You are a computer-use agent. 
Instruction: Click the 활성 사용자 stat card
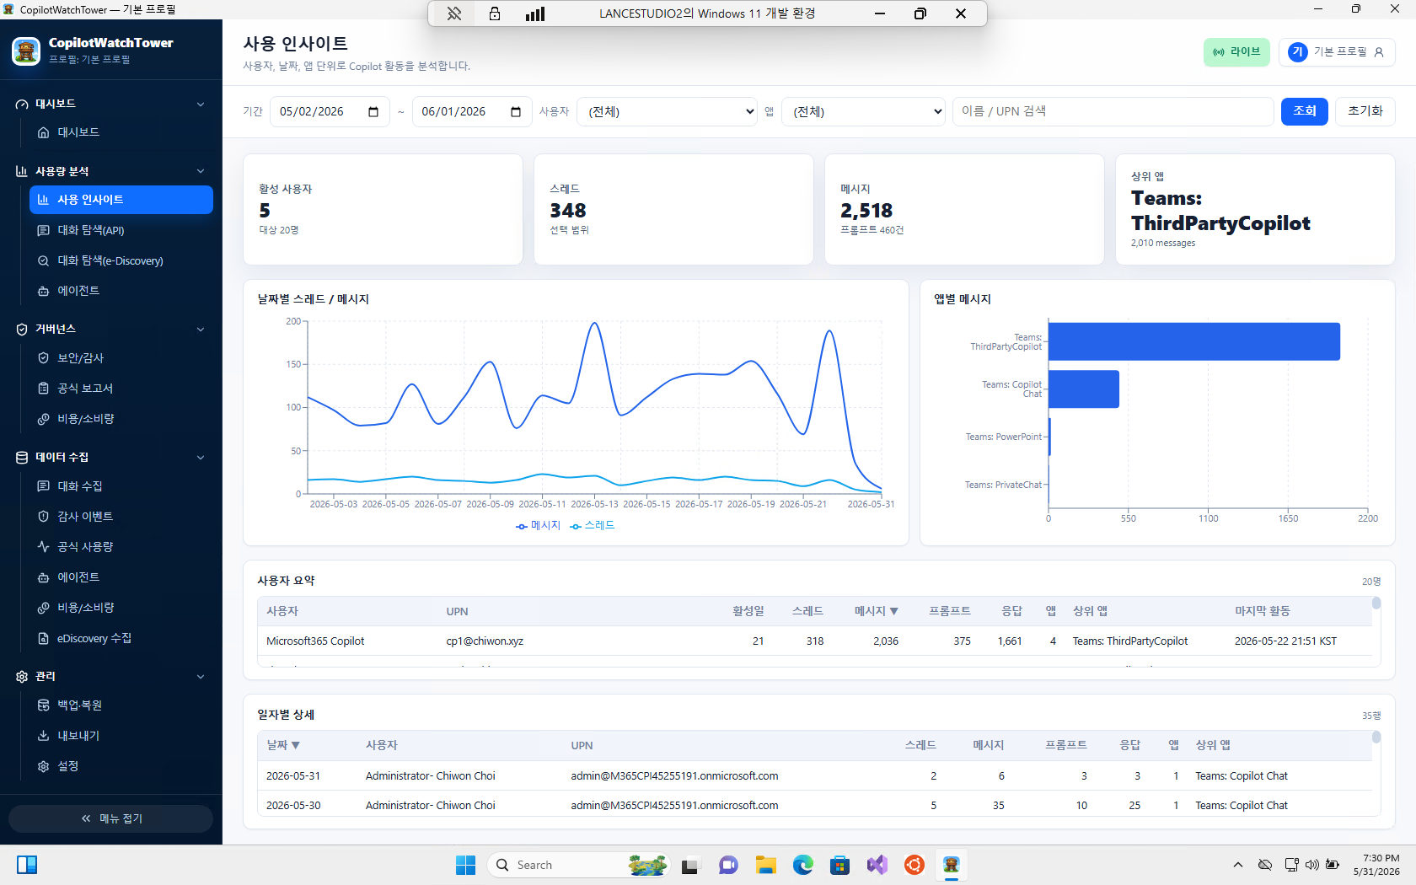pyautogui.click(x=383, y=209)
